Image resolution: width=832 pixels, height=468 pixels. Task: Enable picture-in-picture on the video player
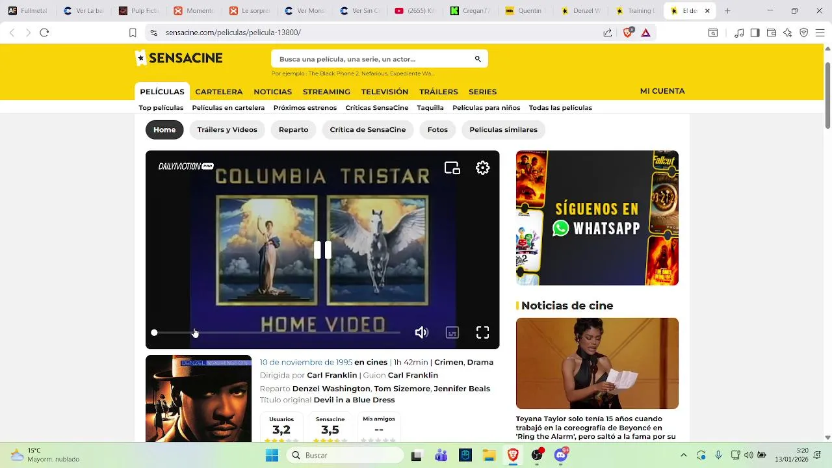tap(452, 168)
